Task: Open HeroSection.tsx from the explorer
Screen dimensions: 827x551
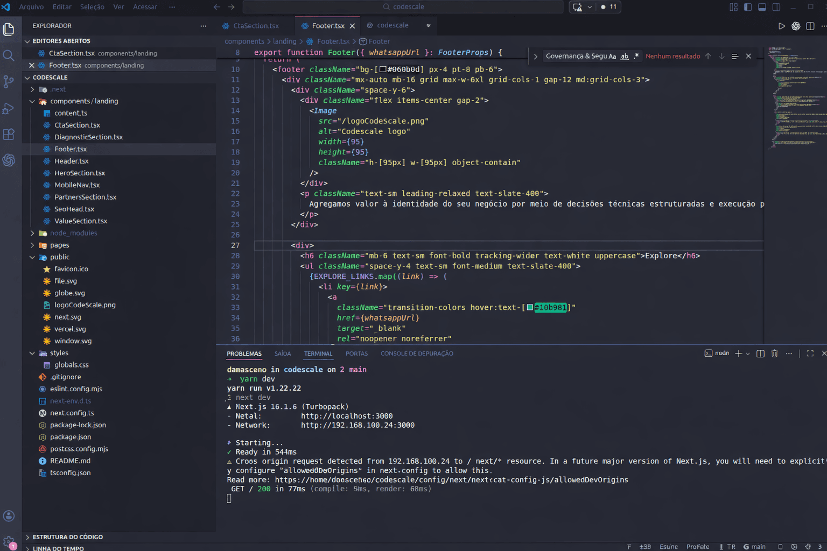Action: point(80,173)
